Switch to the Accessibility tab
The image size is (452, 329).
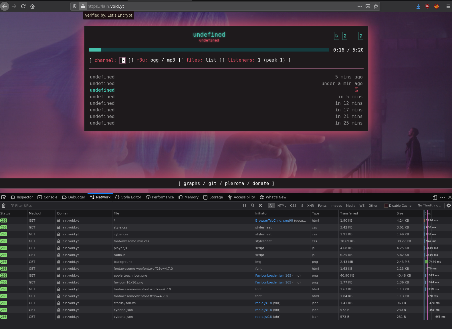[x=241, y=197]
